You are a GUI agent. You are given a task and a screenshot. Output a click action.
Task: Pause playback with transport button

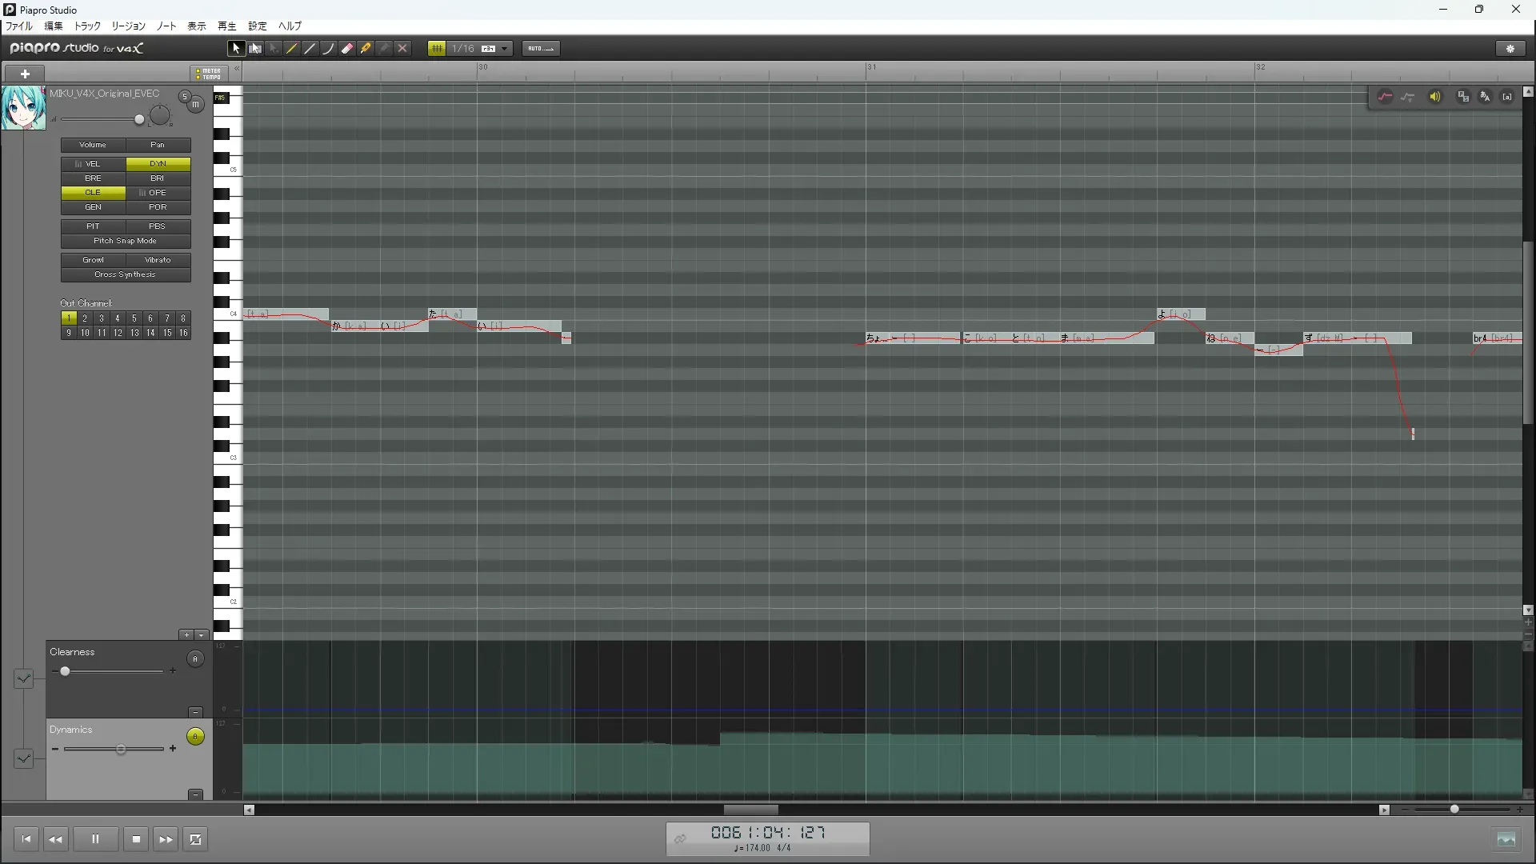pyautogui.click(x=95, y=839)
